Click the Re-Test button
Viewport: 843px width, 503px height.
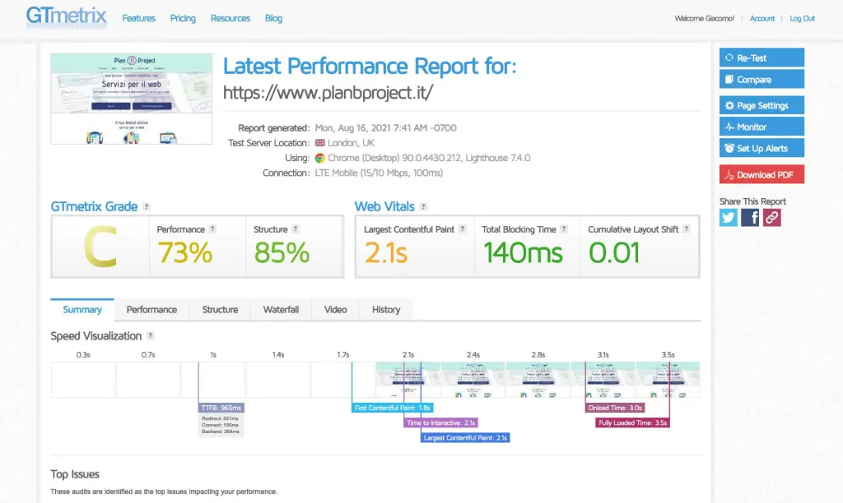tap(761, 58)
